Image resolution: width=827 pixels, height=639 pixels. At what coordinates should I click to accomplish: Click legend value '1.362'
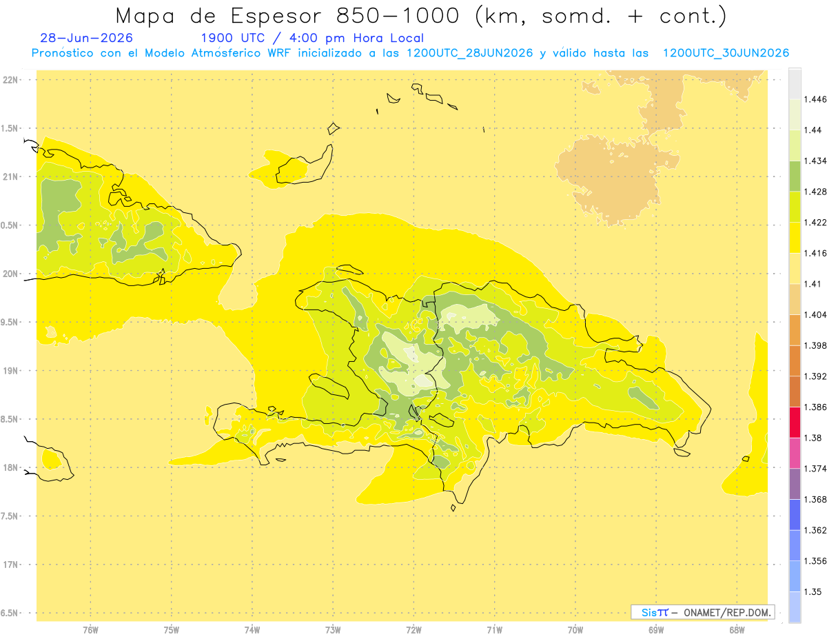[815, 530]
